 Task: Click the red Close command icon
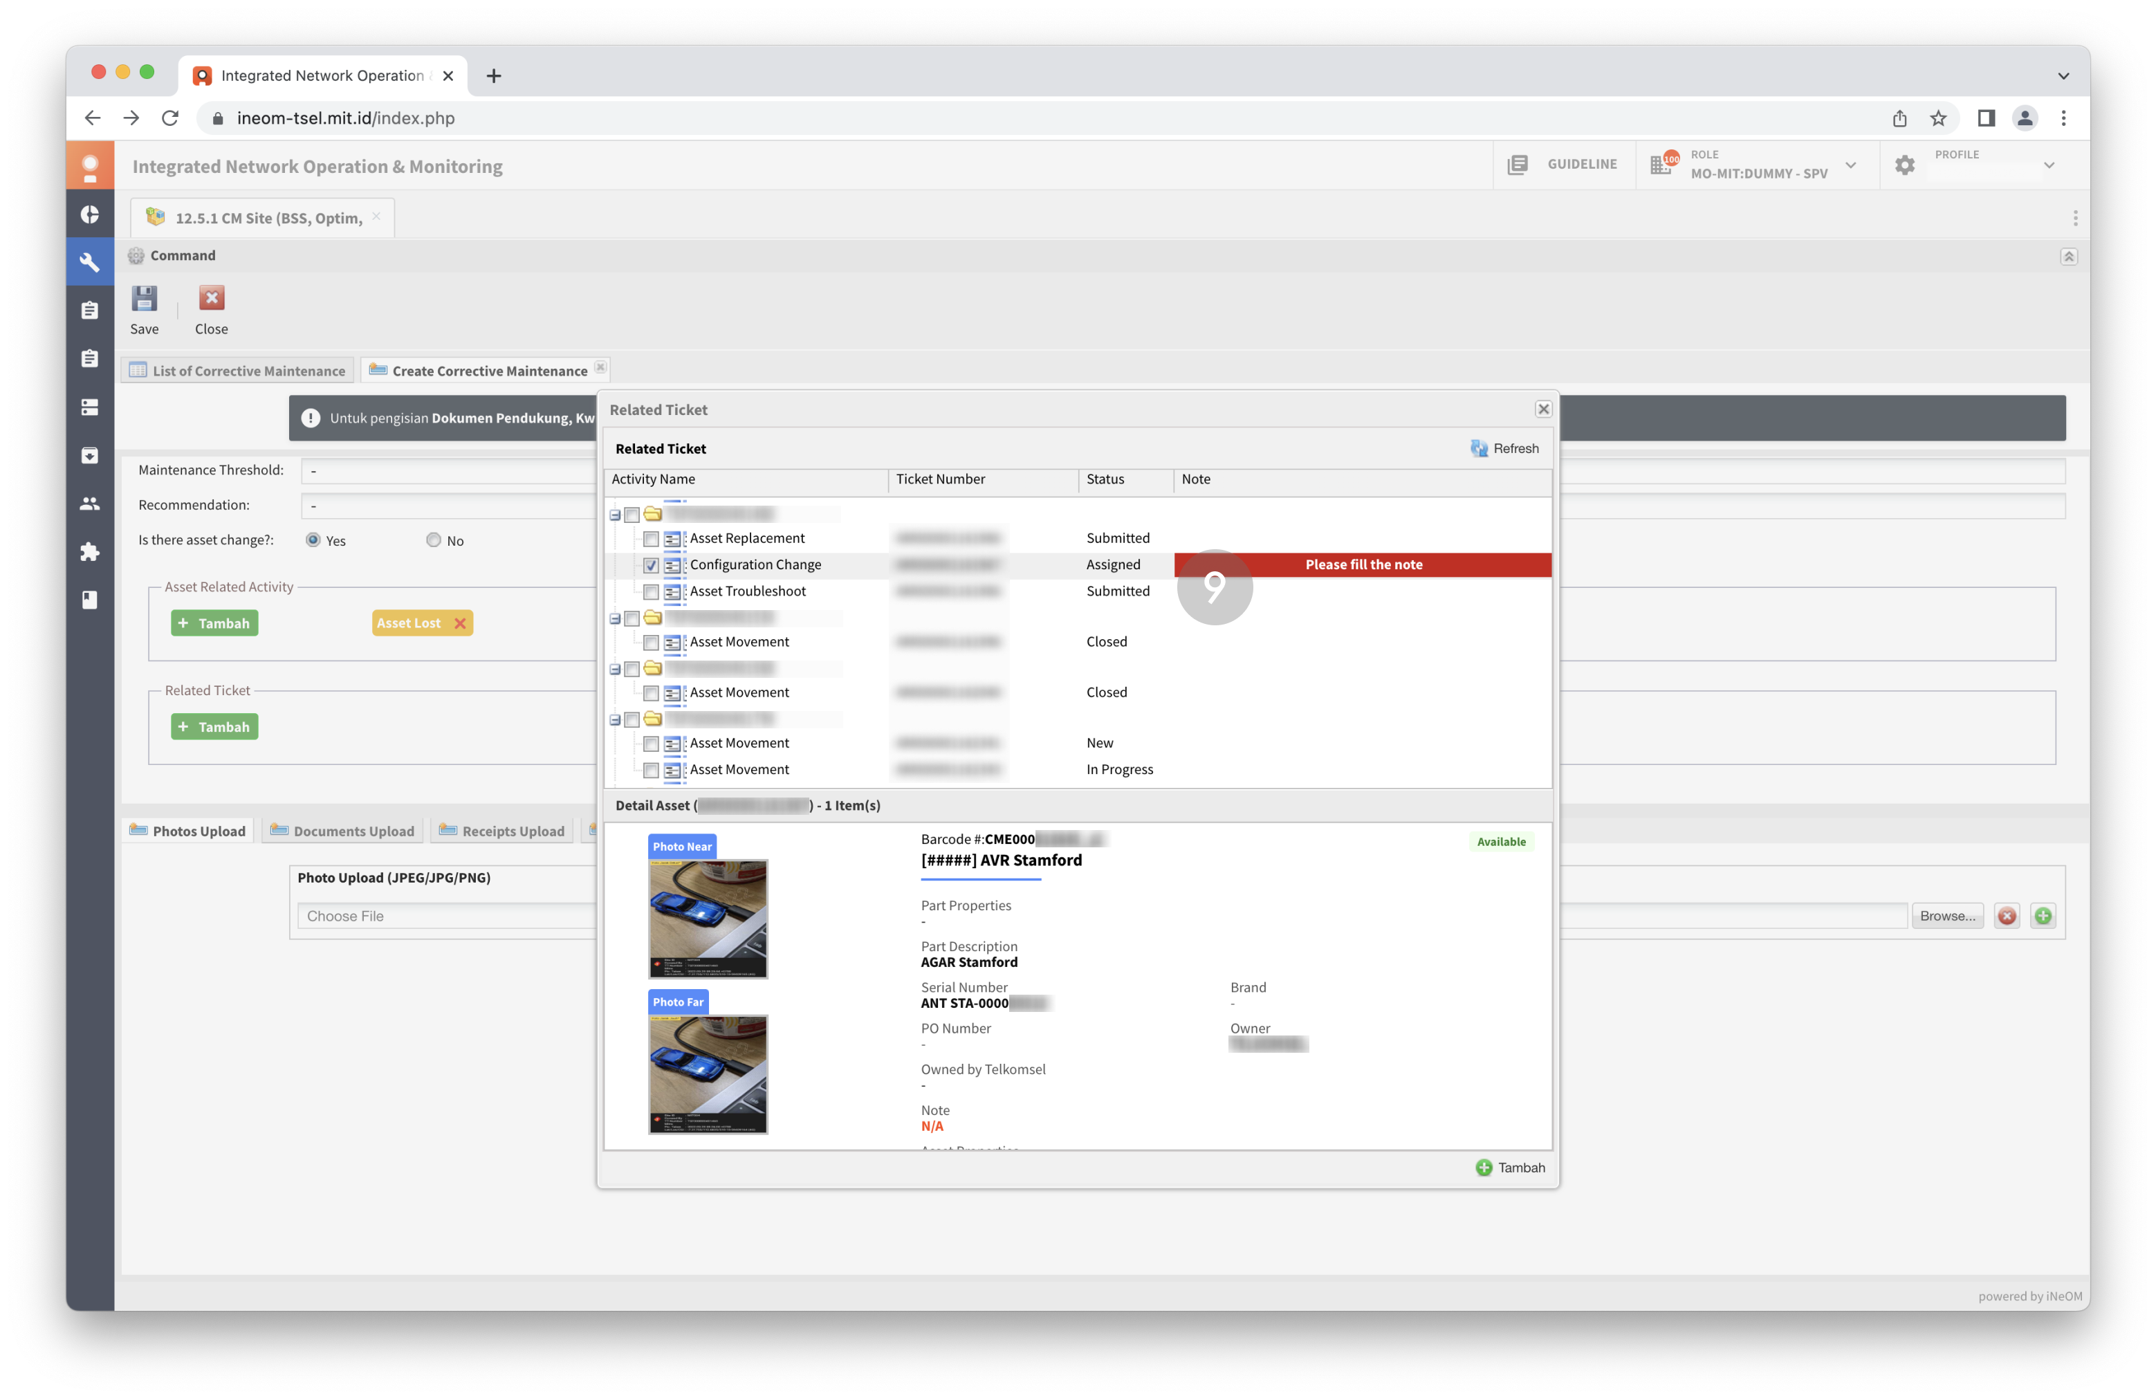pos(211,299)
